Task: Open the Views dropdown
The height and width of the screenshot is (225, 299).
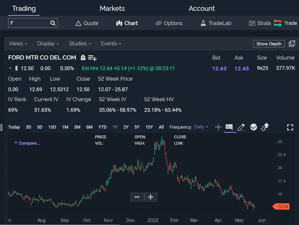Action: pos(18,44)
